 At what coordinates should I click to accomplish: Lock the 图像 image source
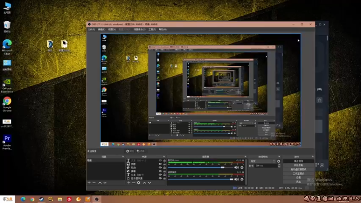pos(164,164)
